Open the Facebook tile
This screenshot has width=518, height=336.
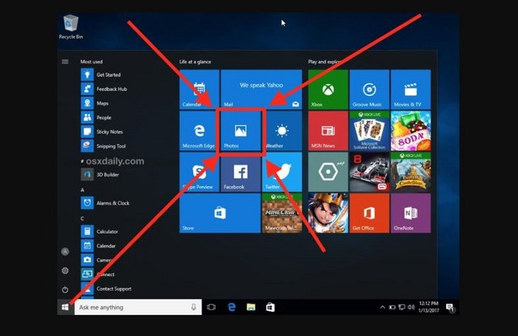[x=240, y=172]
